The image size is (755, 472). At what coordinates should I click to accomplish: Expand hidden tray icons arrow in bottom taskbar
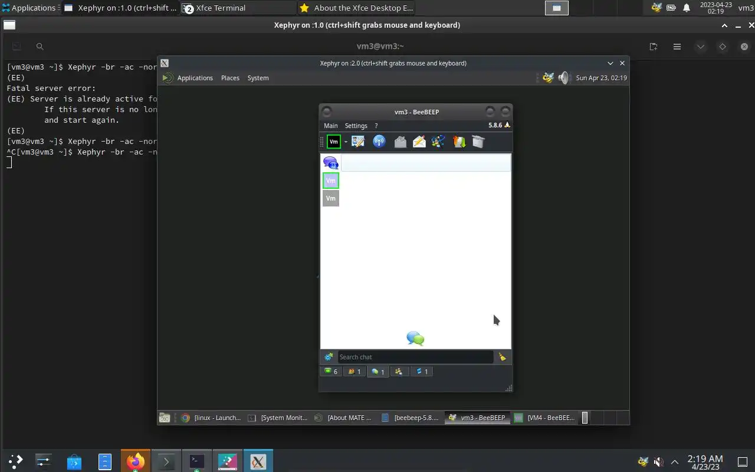coord(675,462)
